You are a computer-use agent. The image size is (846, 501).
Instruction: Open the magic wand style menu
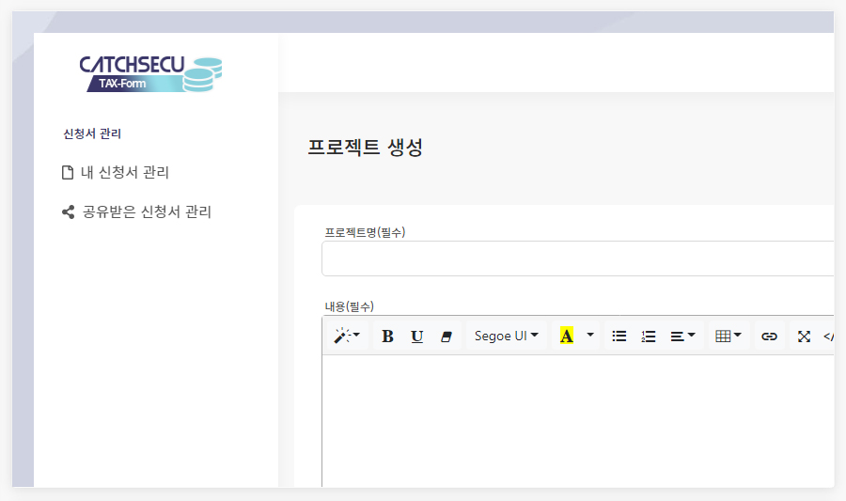[x=346, y=336]
